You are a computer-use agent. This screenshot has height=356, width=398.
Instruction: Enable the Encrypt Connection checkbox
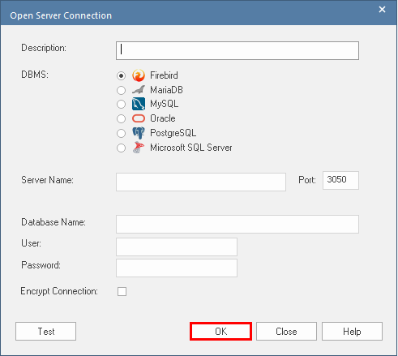pyautogui.click(x=122, y=291)
